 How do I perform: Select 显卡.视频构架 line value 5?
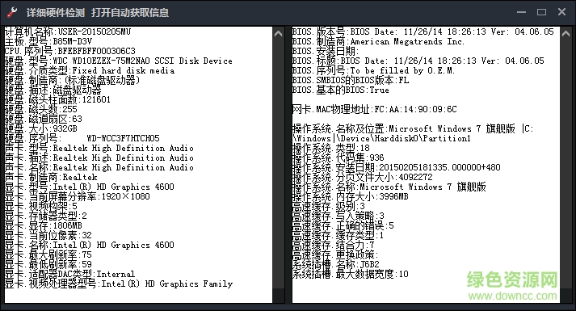pos(40,206)
